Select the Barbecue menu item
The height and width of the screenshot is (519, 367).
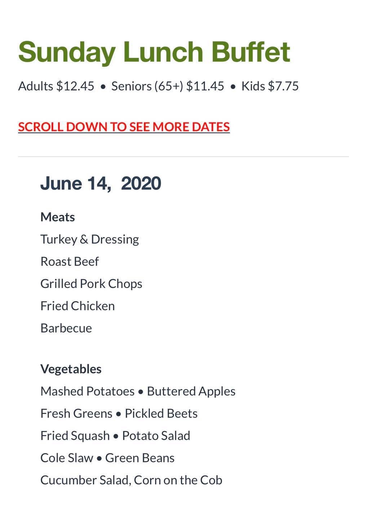66,328
